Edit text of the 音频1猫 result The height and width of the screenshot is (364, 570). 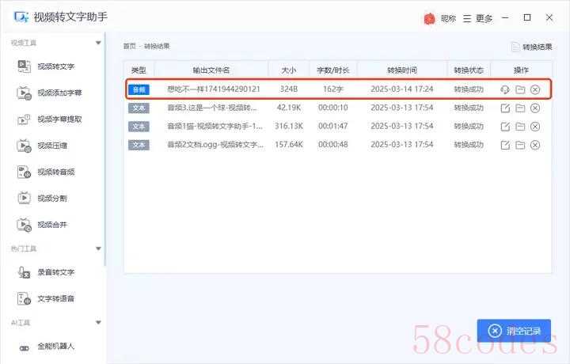click(505, 127)
